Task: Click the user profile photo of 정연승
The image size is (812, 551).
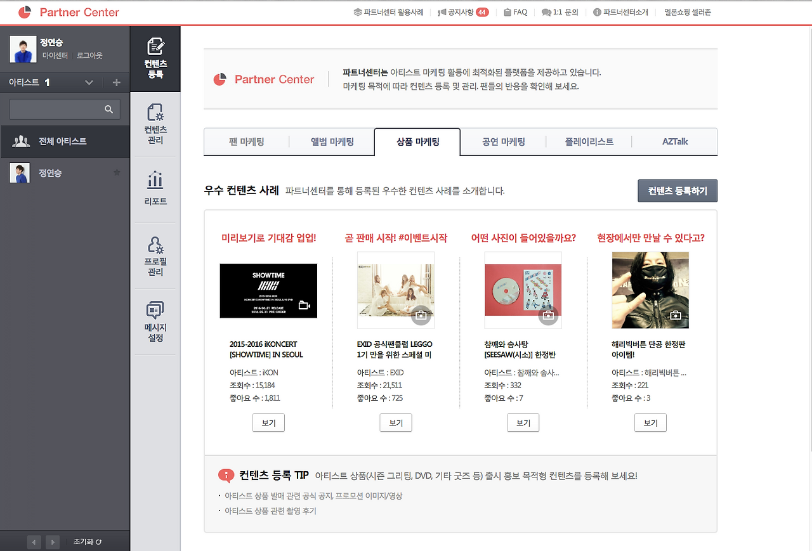Action: click(23, 49)
